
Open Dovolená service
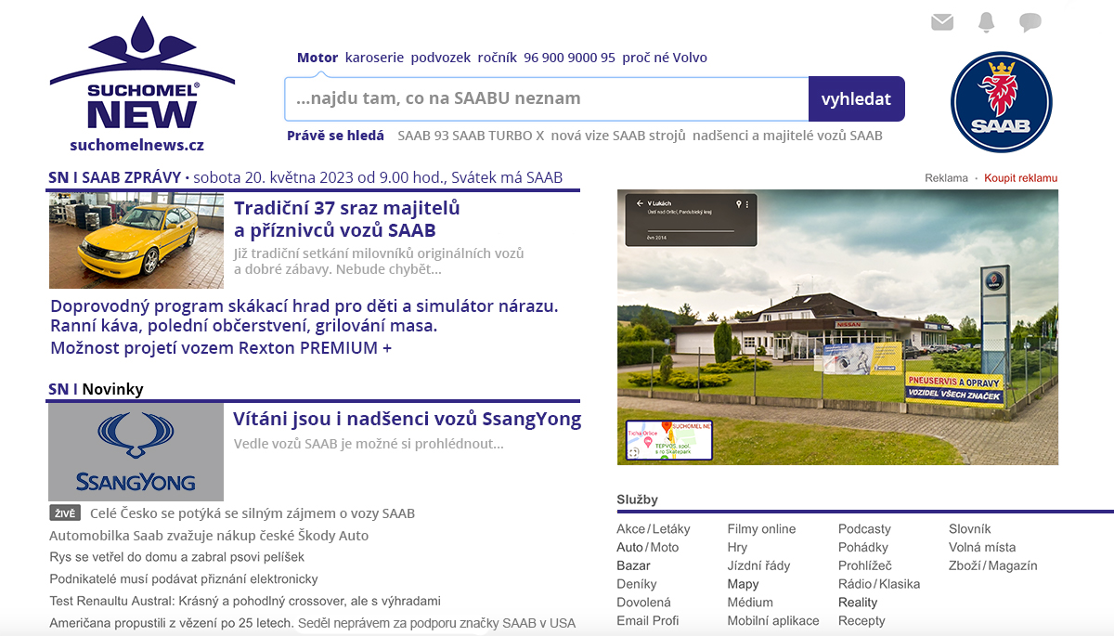pyautogui.click(x=643, y=603)
